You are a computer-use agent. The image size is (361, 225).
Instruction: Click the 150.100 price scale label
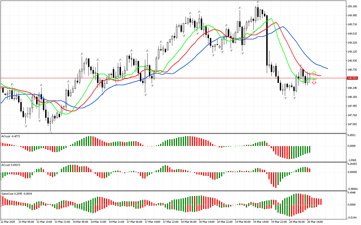tap(352, 6)
